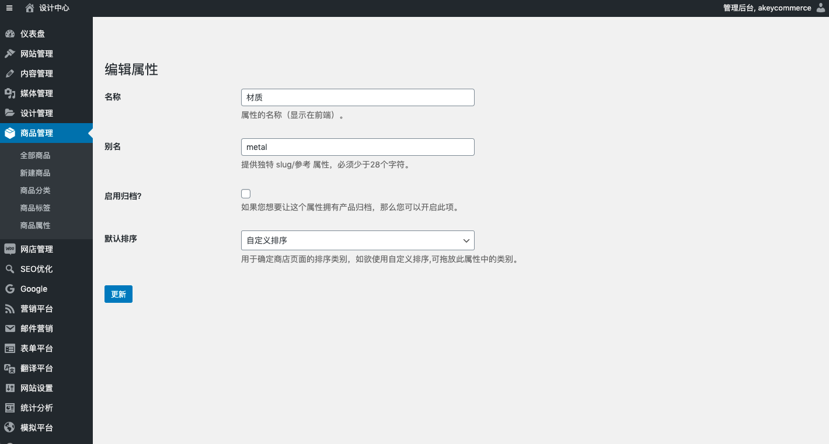Click the 商品管理 box icon
Screen dimensions: 829x444
tap(9, 133)
